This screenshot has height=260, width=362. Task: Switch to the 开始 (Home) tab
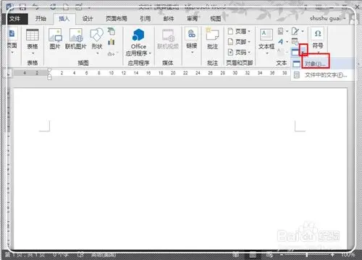(x=41, y=19)
